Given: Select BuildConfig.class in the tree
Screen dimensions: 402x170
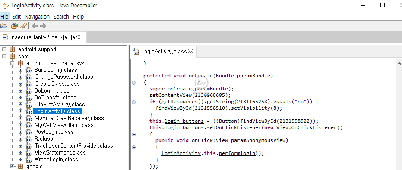Looking at the screenshot, I should click(56, 70).
